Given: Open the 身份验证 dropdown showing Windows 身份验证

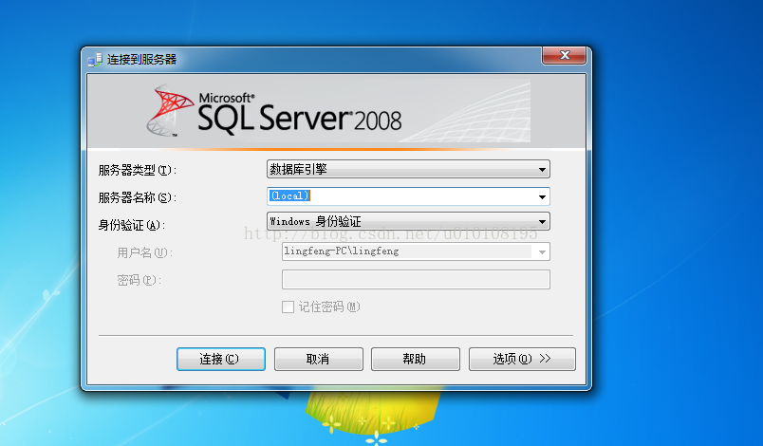Looking at the screenshot, I should click(408, 221).
